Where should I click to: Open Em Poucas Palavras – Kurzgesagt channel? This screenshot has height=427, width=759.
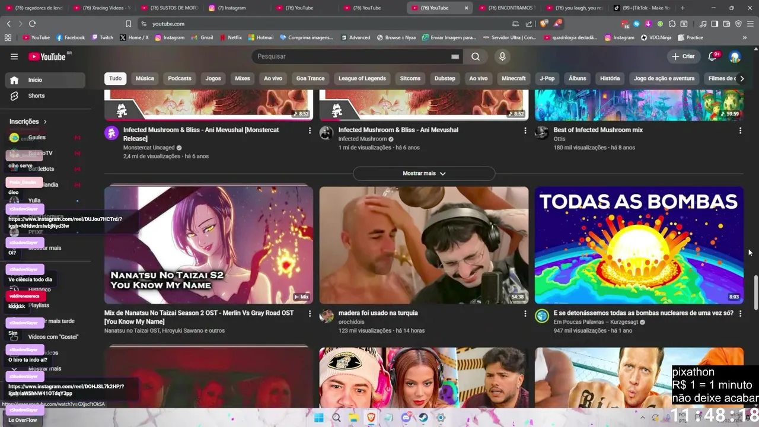click(x=596, y=322)
